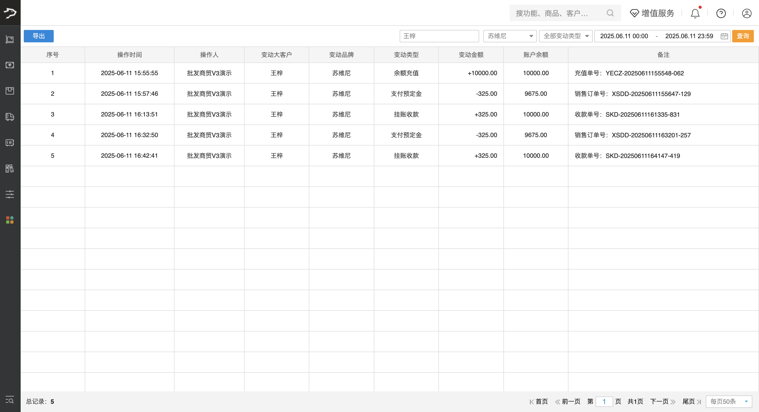The height and width of the screenshot is (412, 759).
Task: Go to last page with 尾页
Action: tap(692, 401)
